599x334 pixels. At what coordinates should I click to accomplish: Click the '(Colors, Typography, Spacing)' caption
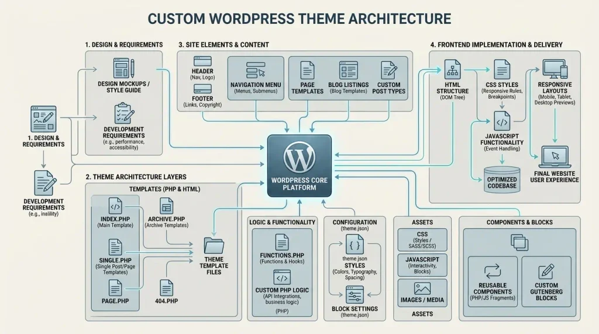(x=354, y=274)
